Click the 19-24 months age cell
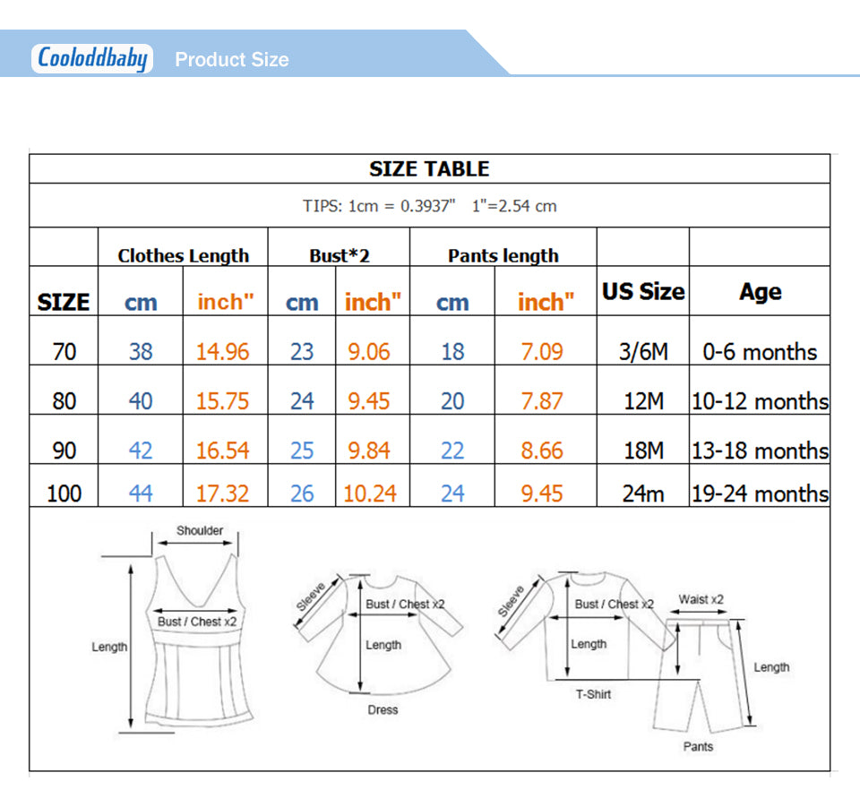This screenshot has height=807, width=860. point(760,493)
